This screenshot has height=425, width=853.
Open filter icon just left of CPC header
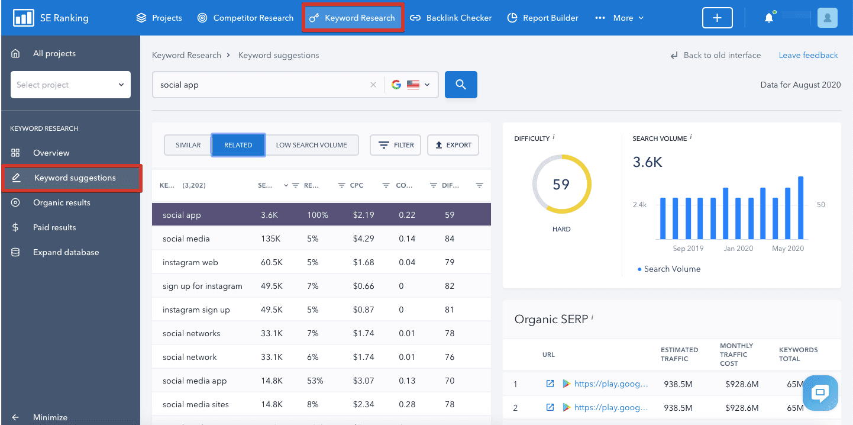[x=341, y=185]
